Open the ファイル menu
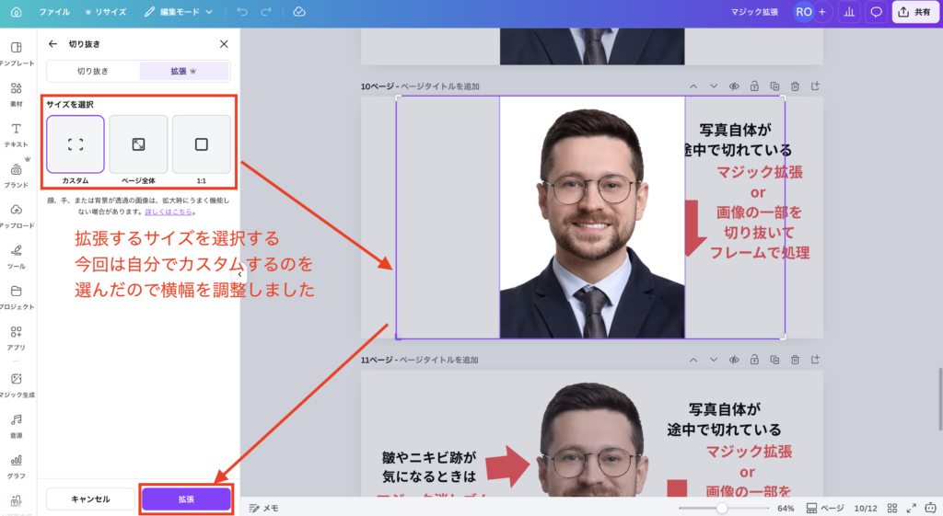Image resolution: width=943 pixels, height=516 pixels. (53, 12)
